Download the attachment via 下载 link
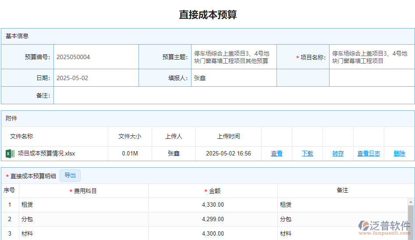 tap(307, 153)
